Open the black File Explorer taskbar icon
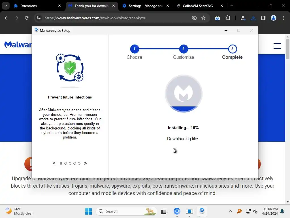Screen dimensions: 290x218 [x=164, y=211]
